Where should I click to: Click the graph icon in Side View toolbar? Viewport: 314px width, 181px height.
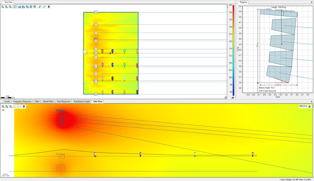click(x=15, y=106)
